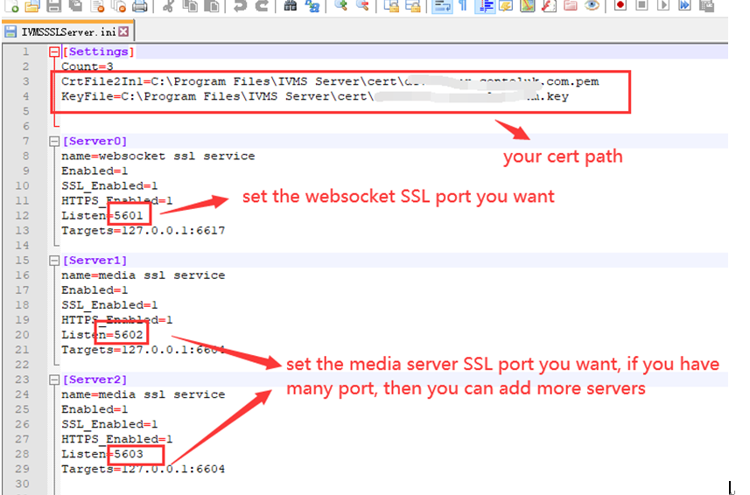Viewport: 750px width, 495px height.
Task: Click line number 22 in the margin
Action: tap(22, 365)
